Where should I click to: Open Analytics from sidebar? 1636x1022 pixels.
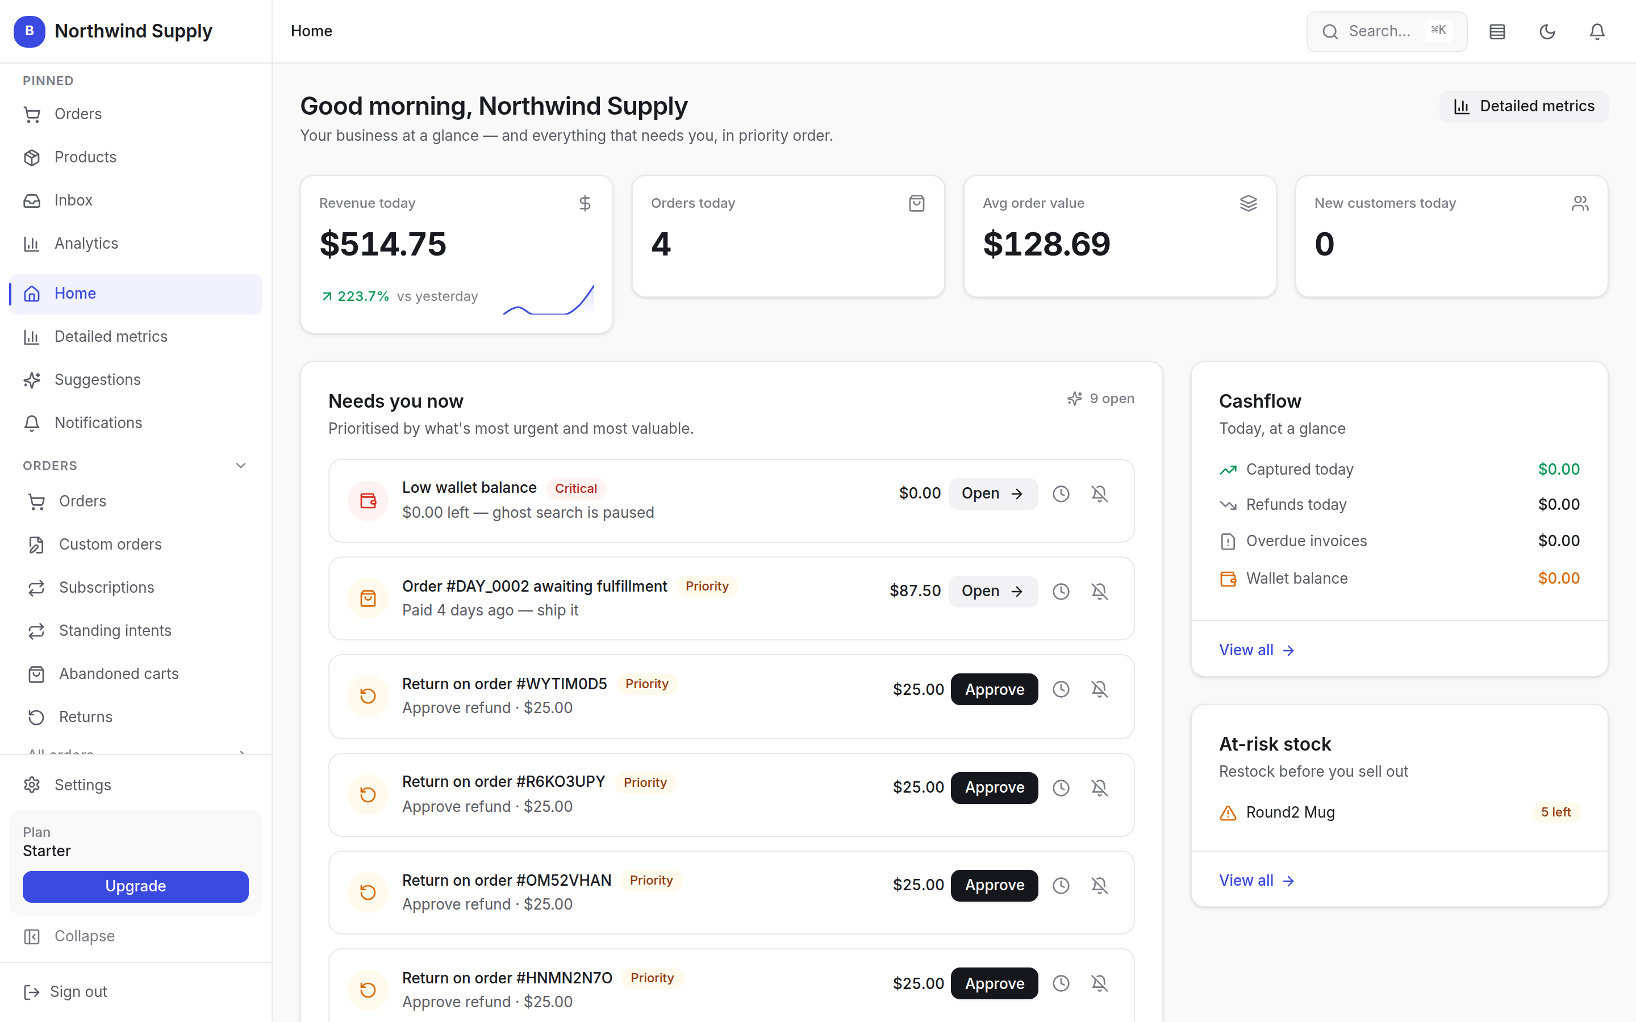click(135, 244)
